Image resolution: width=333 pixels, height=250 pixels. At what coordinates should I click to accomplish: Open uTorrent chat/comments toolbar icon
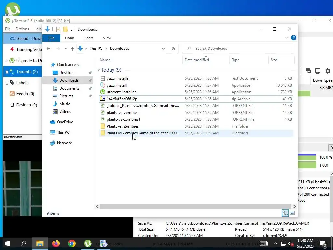coord(308,71)
